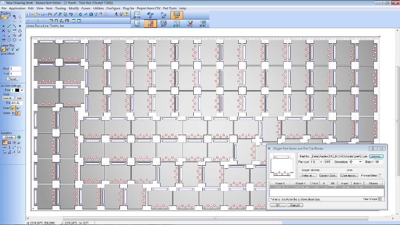Toggle Mode N in Lin Slot Settings
400x225 pixels.
(13, 113)
